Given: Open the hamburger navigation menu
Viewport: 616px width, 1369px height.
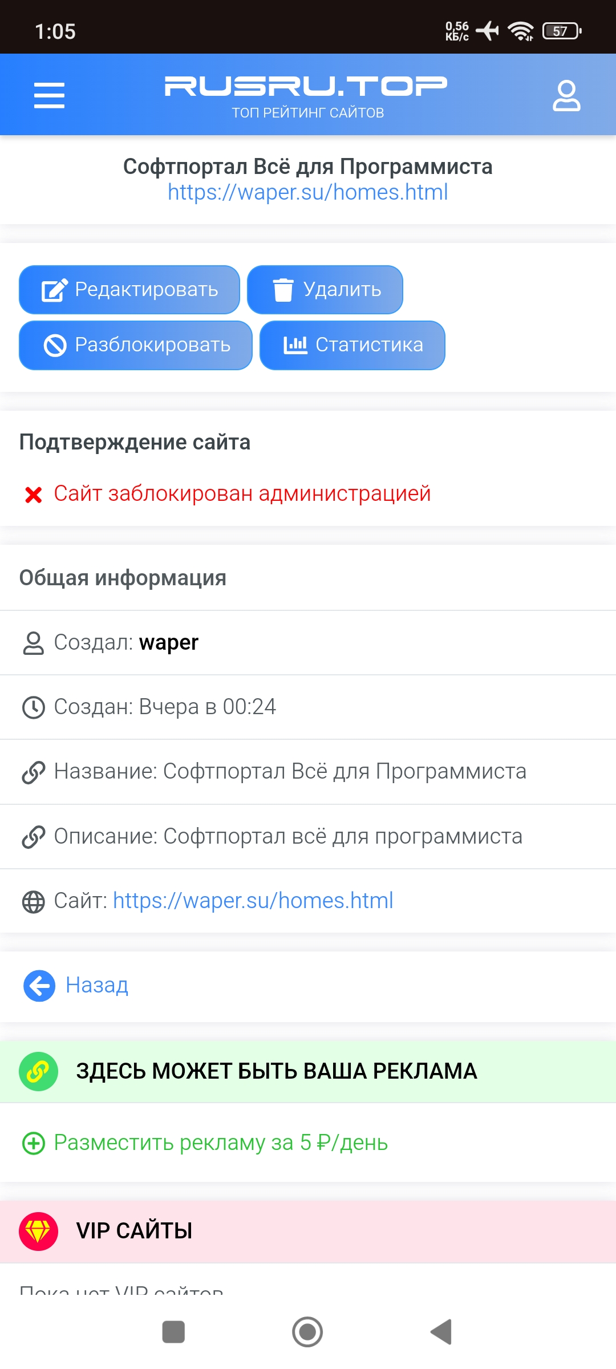Looking at the screenshot, I should click(x=49, y=95).
